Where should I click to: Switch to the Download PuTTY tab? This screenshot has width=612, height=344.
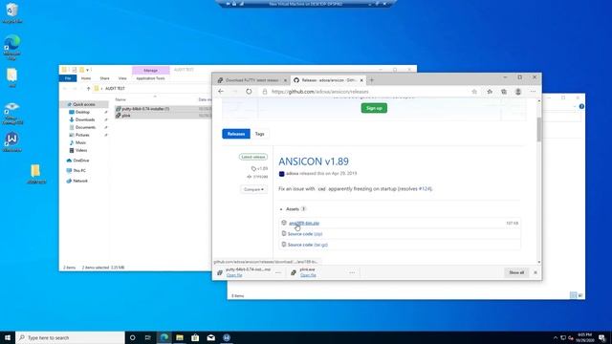251,80
